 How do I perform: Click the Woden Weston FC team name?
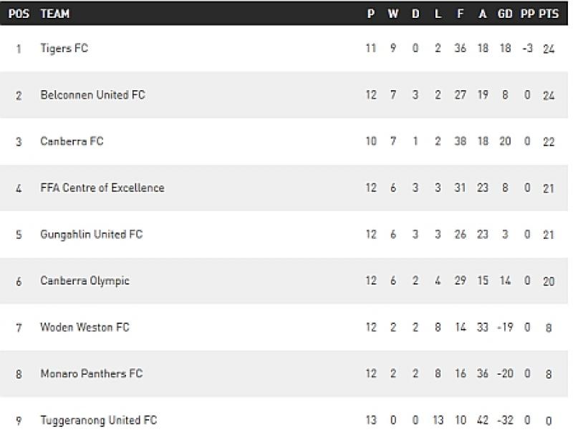(85, 328)
